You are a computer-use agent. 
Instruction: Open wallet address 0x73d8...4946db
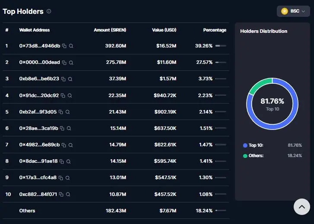click(40, 46)
